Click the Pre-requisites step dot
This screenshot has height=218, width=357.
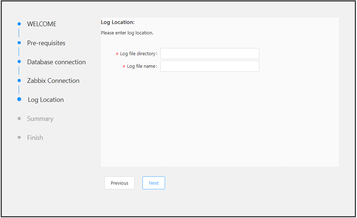19,43
